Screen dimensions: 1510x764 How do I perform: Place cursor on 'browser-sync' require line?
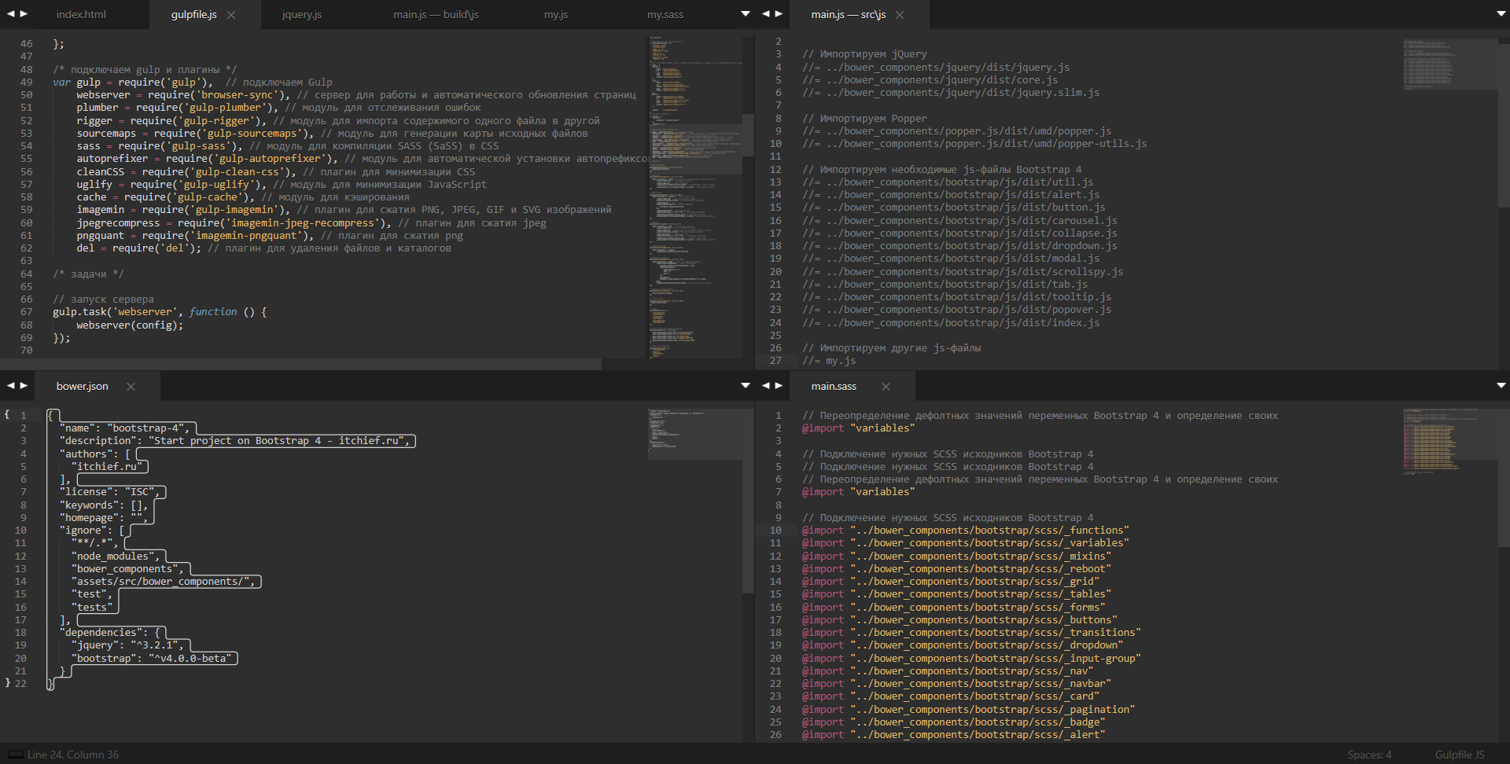(356, 95)
